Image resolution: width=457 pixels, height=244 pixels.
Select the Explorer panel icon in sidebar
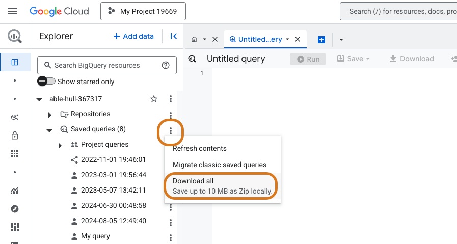[x=15, y=62]
